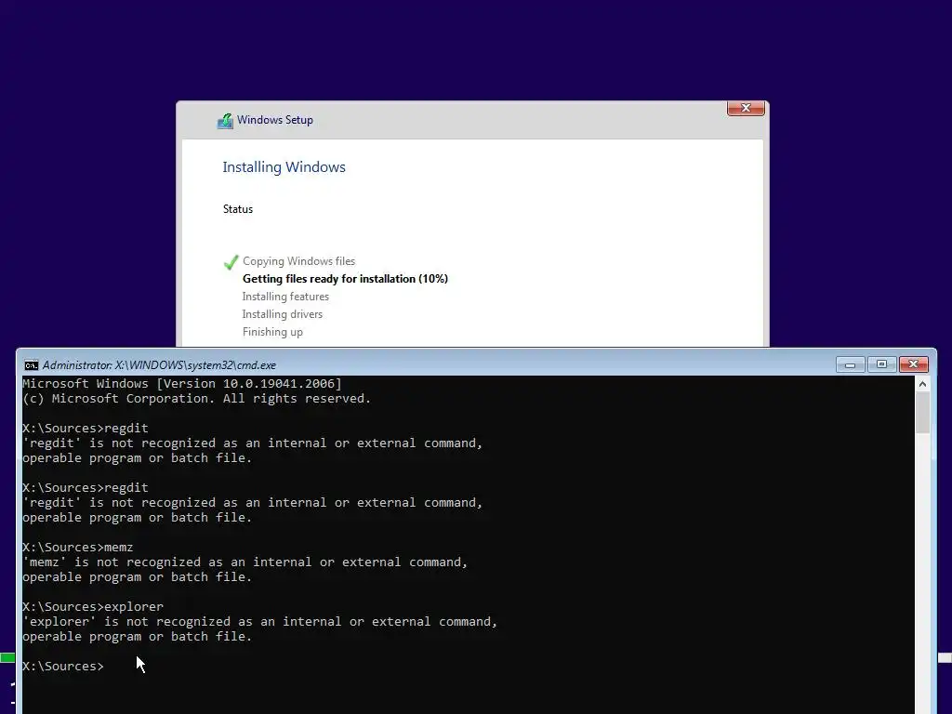
Task: Click the 'Installing Windows' heading
Action: [284, 167]
